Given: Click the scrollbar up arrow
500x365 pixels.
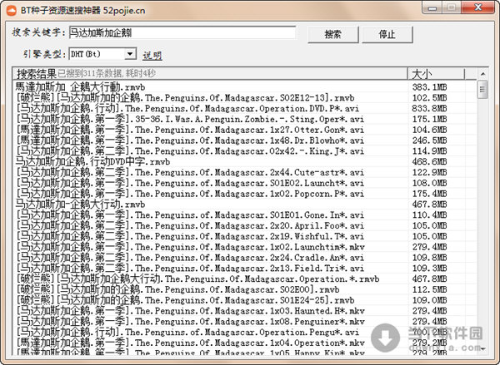Looking at the screenshot, I should (x=482, y=74).
